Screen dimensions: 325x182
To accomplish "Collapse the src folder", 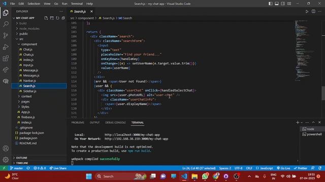I will point(21,39).
